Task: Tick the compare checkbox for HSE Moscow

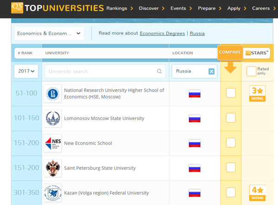Action: click(231, 93)
